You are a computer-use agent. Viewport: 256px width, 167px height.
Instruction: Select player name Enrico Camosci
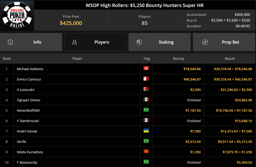29,79
